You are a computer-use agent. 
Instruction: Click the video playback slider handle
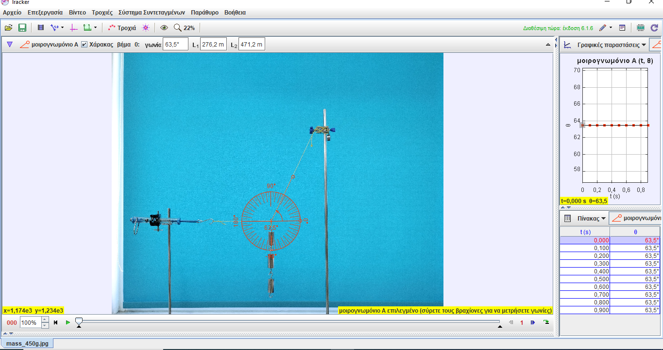79,321
